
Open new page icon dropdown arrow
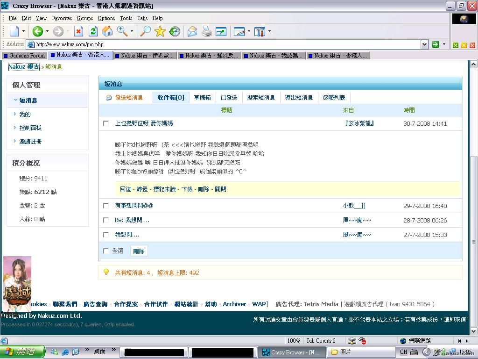click(23, 31)
